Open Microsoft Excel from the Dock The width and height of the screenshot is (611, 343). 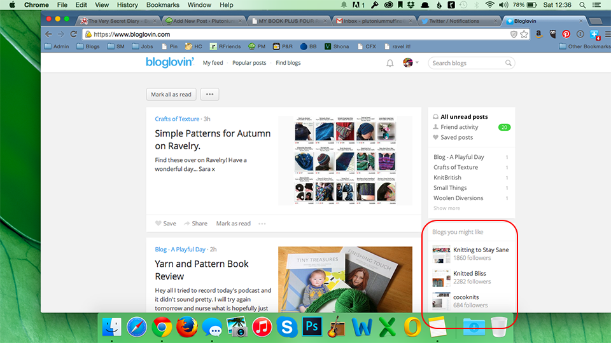pos(387,326)
